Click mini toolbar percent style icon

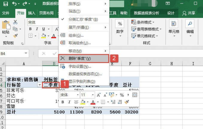122,95
